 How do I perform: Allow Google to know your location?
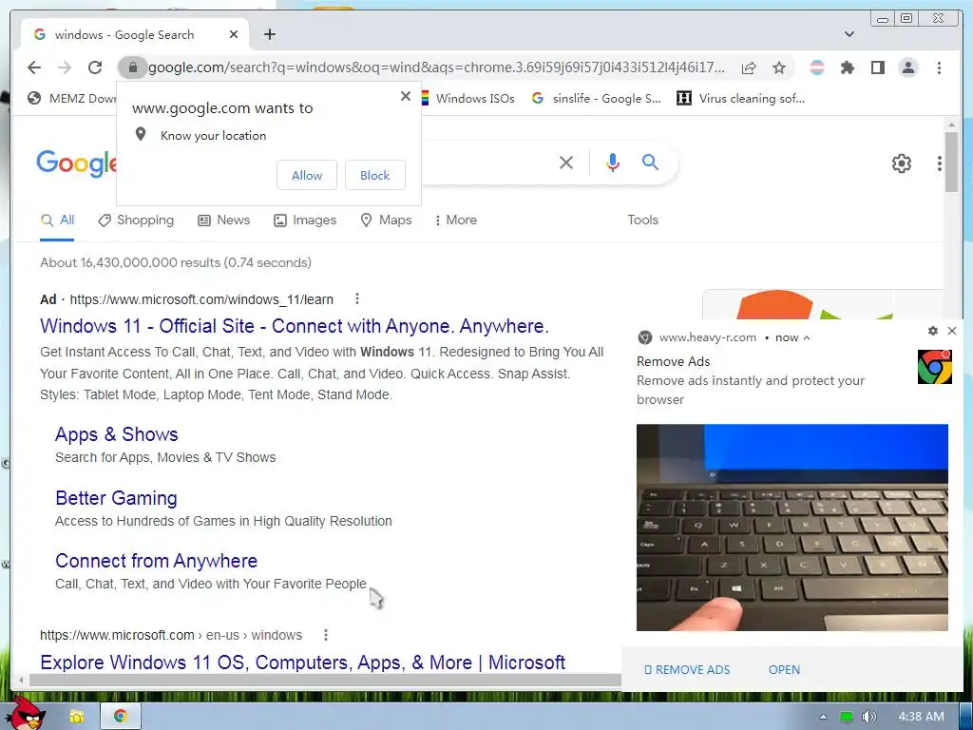click(307, 176)
